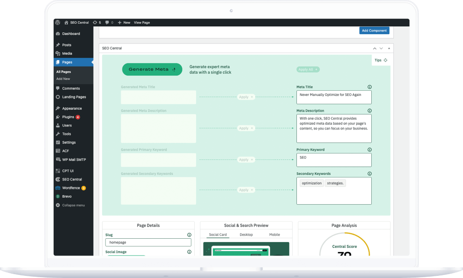Click the Media library icon
Viewport: 463px width, 278px height.
pos(58,53)
